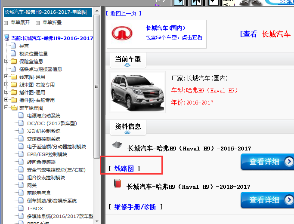Click the tree panel vertical scrollbar thumb
Screen dimensions: 294x224
(x=97, y=86)
